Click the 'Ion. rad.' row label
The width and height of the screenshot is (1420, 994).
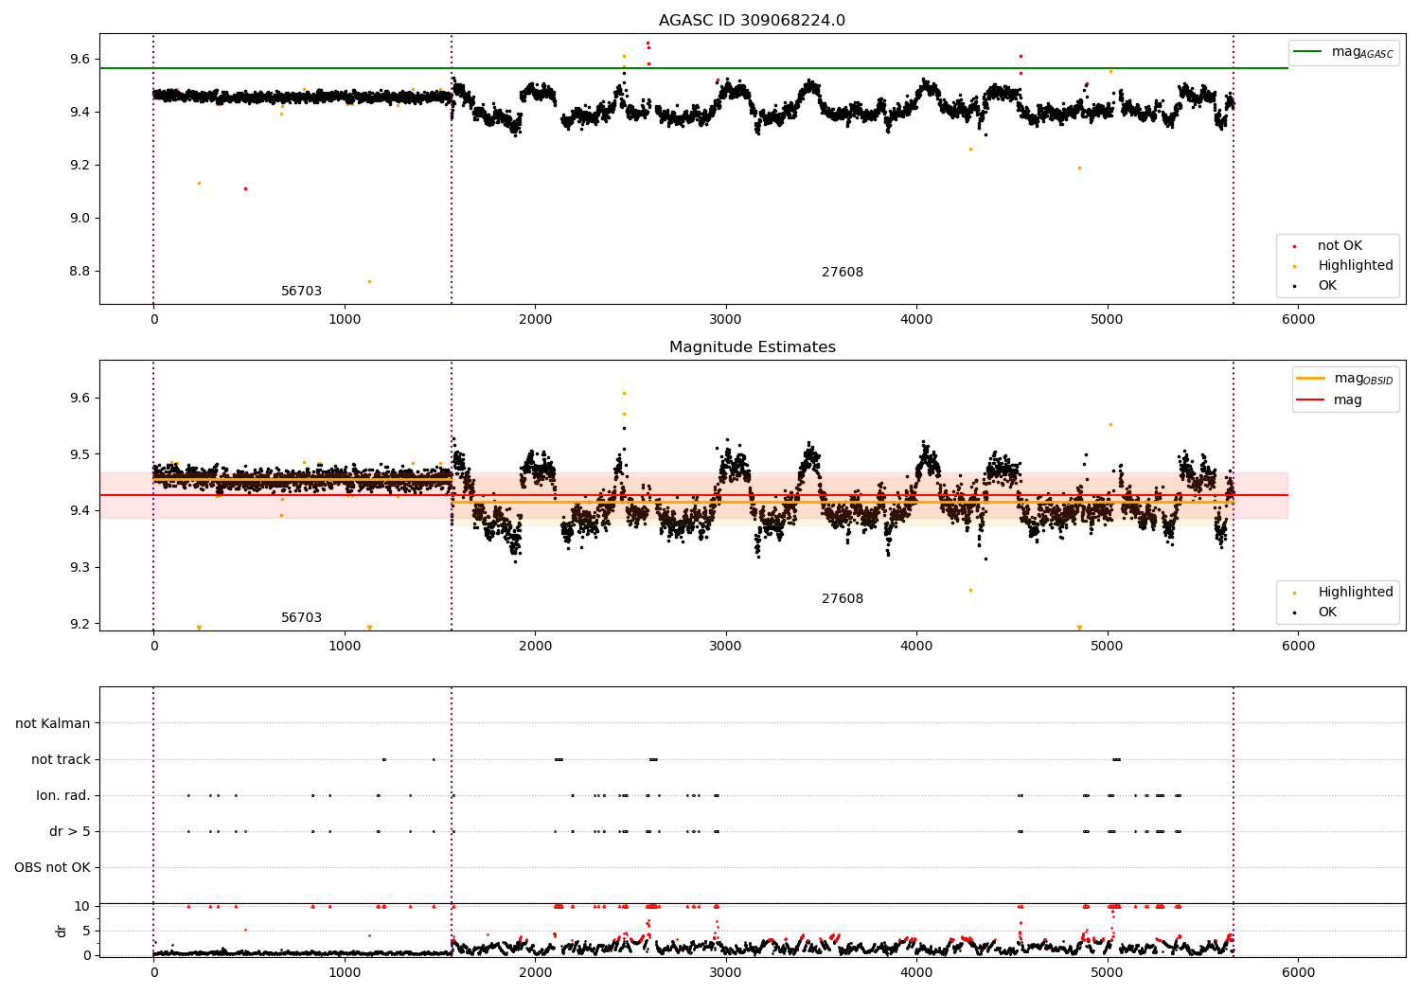point(63,796)
